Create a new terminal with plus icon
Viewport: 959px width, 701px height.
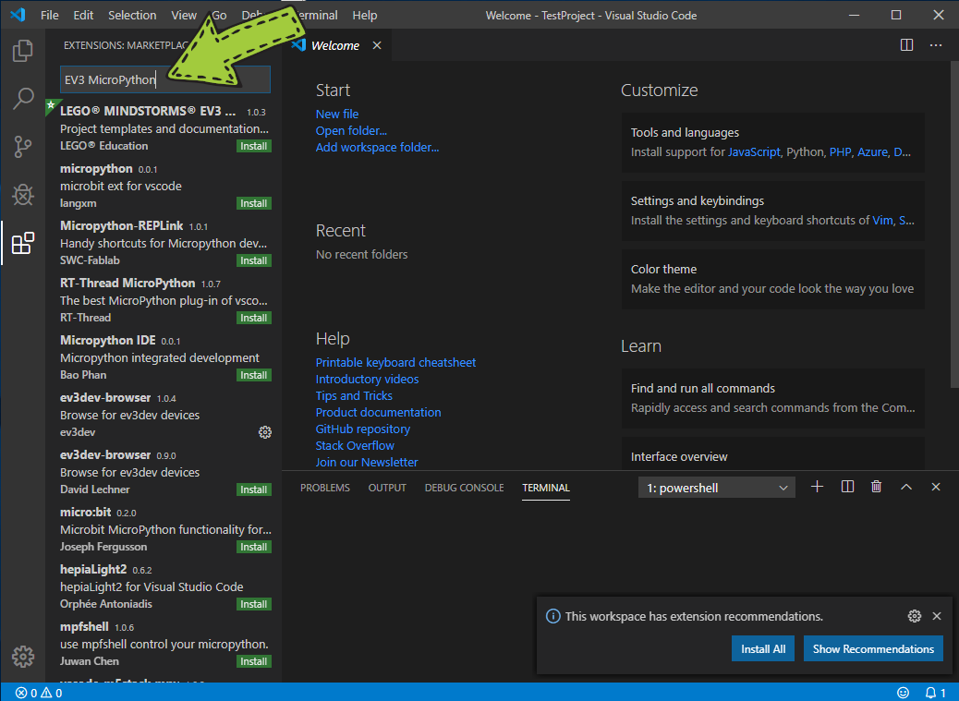[x=817, y=487]
